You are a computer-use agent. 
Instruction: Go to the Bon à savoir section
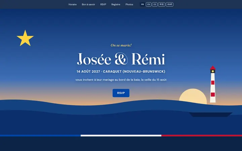point(88,4)
